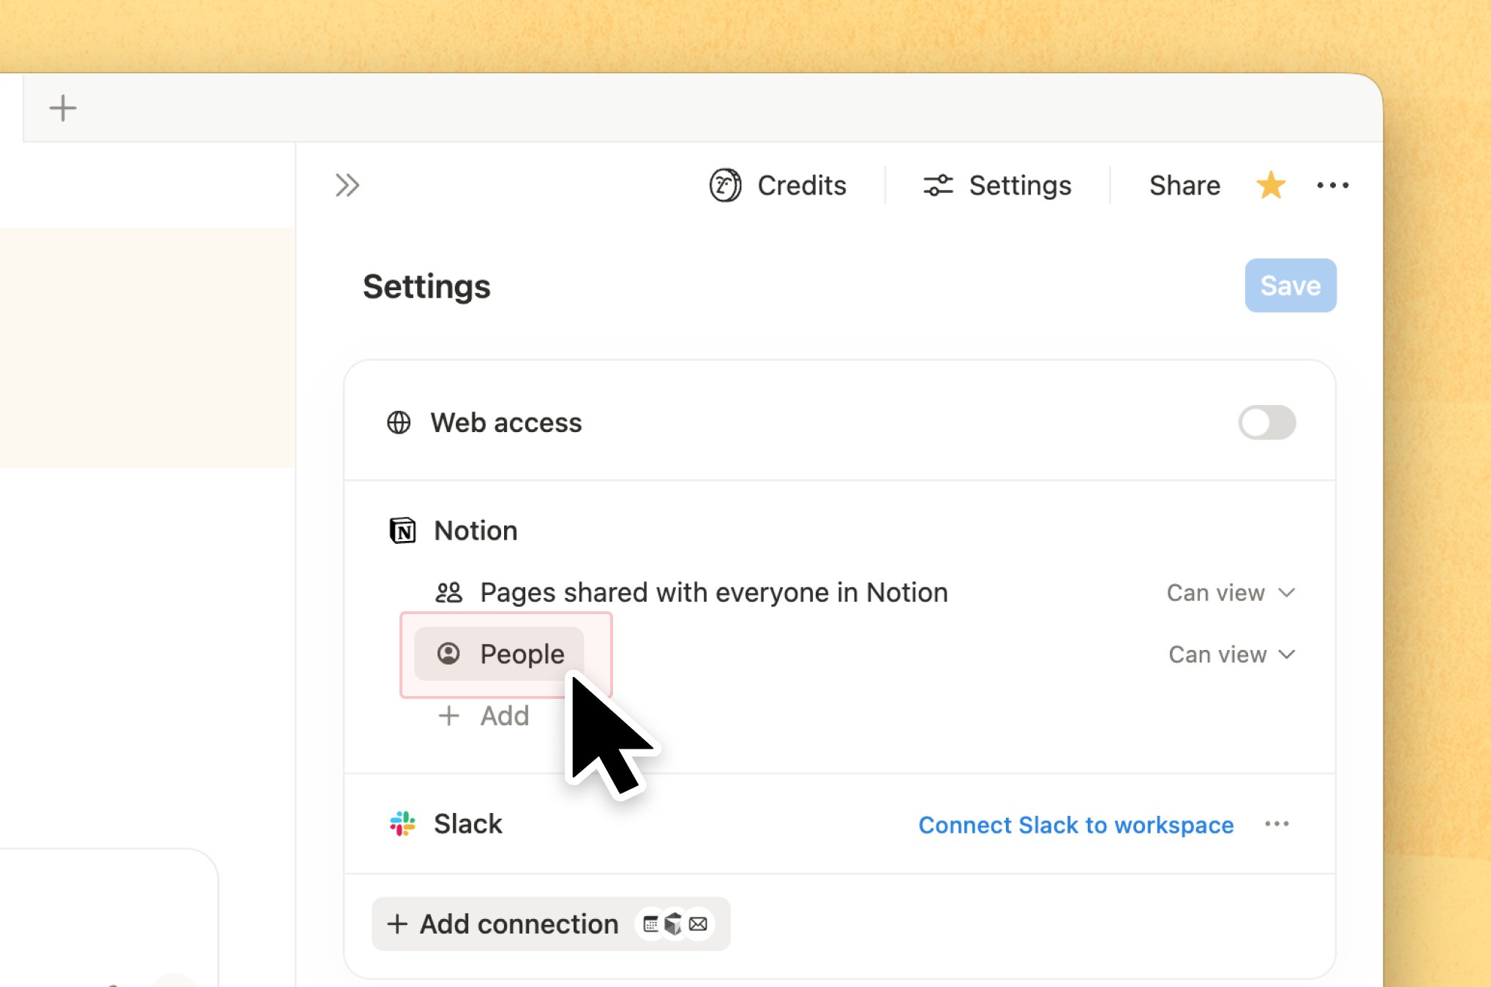Select the People chip under Notion
Viewport: 1491px width, 987px height.
click(x=500, y=654)
